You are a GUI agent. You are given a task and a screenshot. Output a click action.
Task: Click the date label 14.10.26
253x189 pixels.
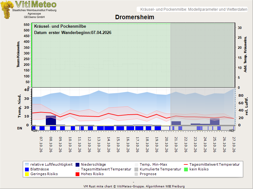(x=108, y=145)
